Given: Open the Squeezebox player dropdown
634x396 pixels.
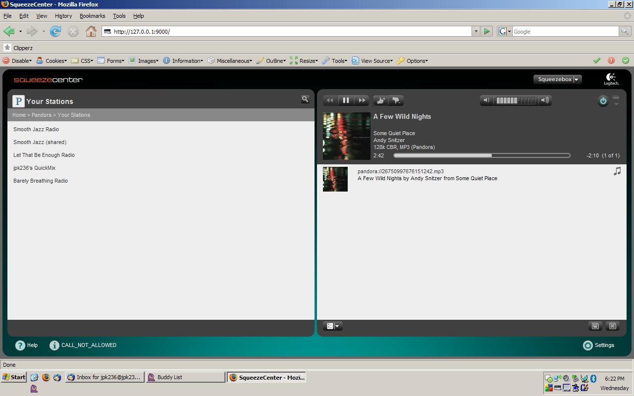Looking at the screenshot, I should [x=557, y=79].
